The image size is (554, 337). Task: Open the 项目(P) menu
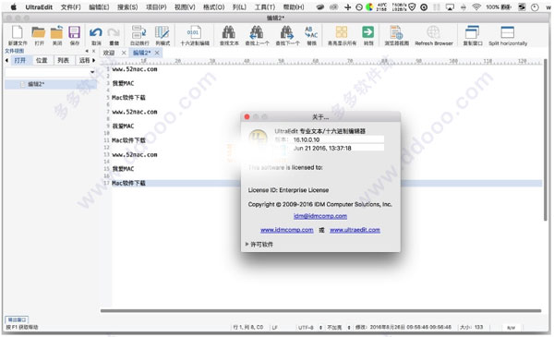coord(156,7)
